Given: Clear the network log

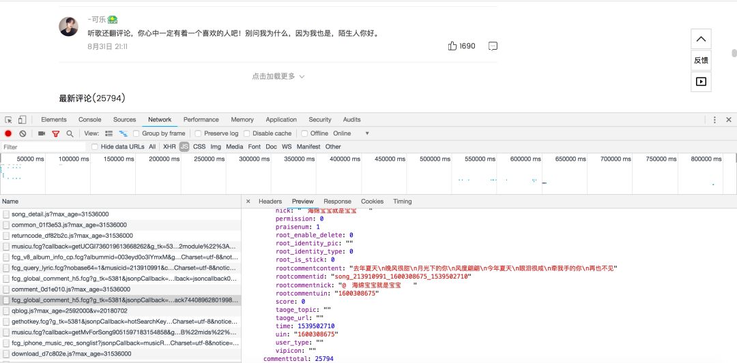Looking at the screenshot, I should click(23, 133).
